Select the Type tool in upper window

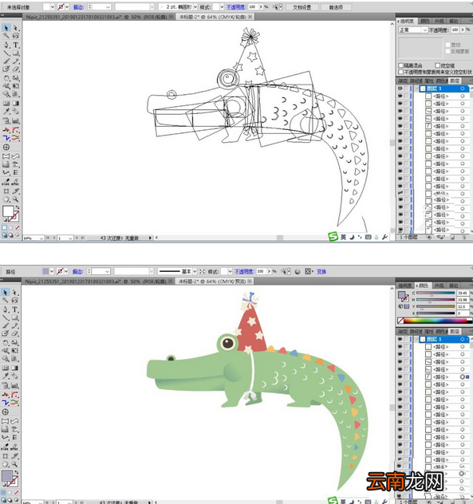(15, 45)
